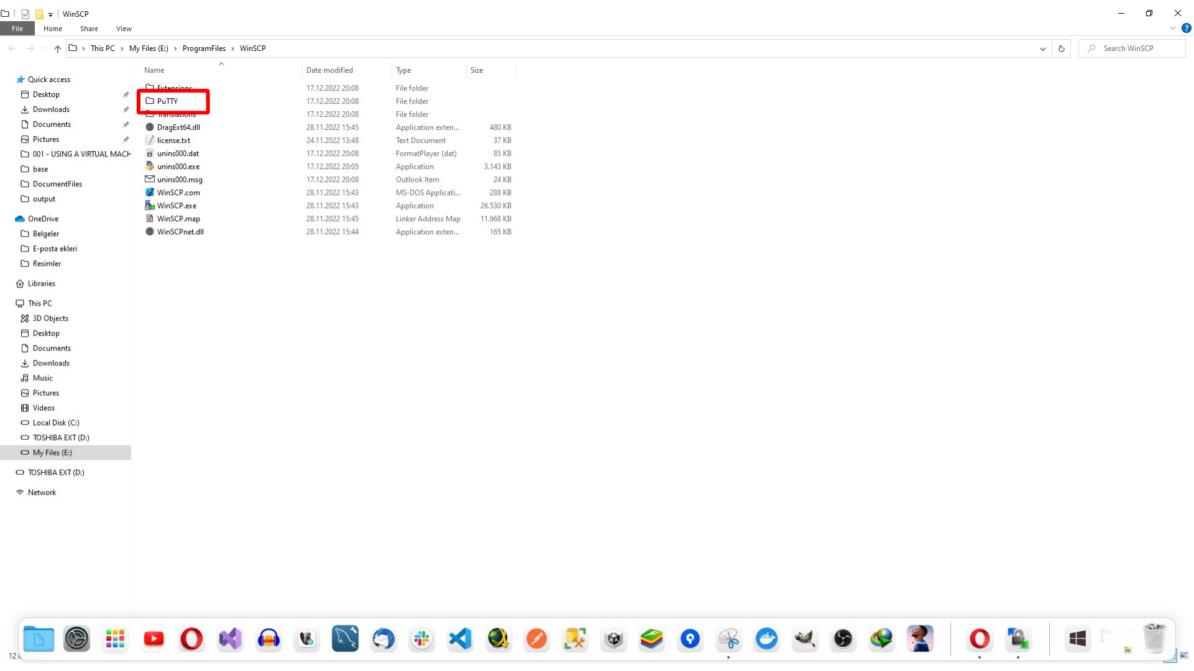Launch YouTube from the dock

point(154,639)
